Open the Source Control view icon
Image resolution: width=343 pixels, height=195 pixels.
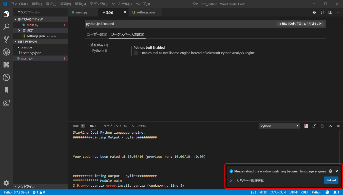click(x=6, y=39)
